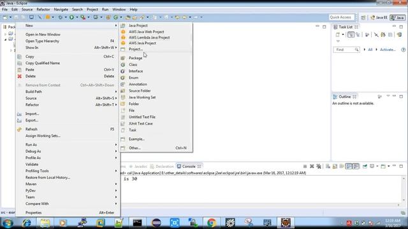Viewport: 408px width, 229px height.
Task: Select Java Project in New submenu
Action: pos(156,25)
